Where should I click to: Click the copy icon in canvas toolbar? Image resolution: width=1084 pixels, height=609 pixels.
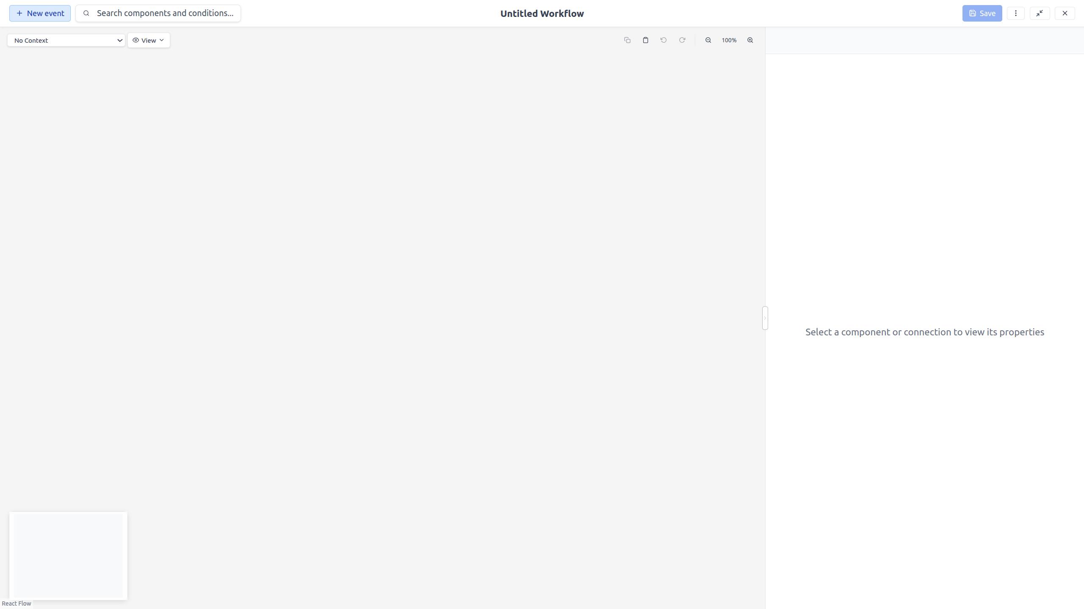pyautogui.click(x=627, y=40)
